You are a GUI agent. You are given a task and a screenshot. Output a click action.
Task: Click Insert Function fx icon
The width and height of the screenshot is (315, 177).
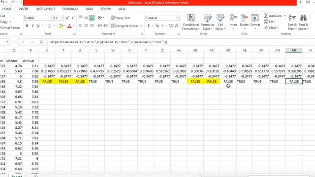tap(41, 42)
